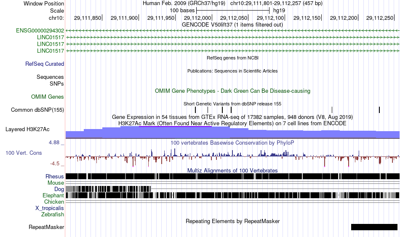Click the H3K27Ac Mark ENCODE title
The image size is (400, 237).
(x=232, y=124)
